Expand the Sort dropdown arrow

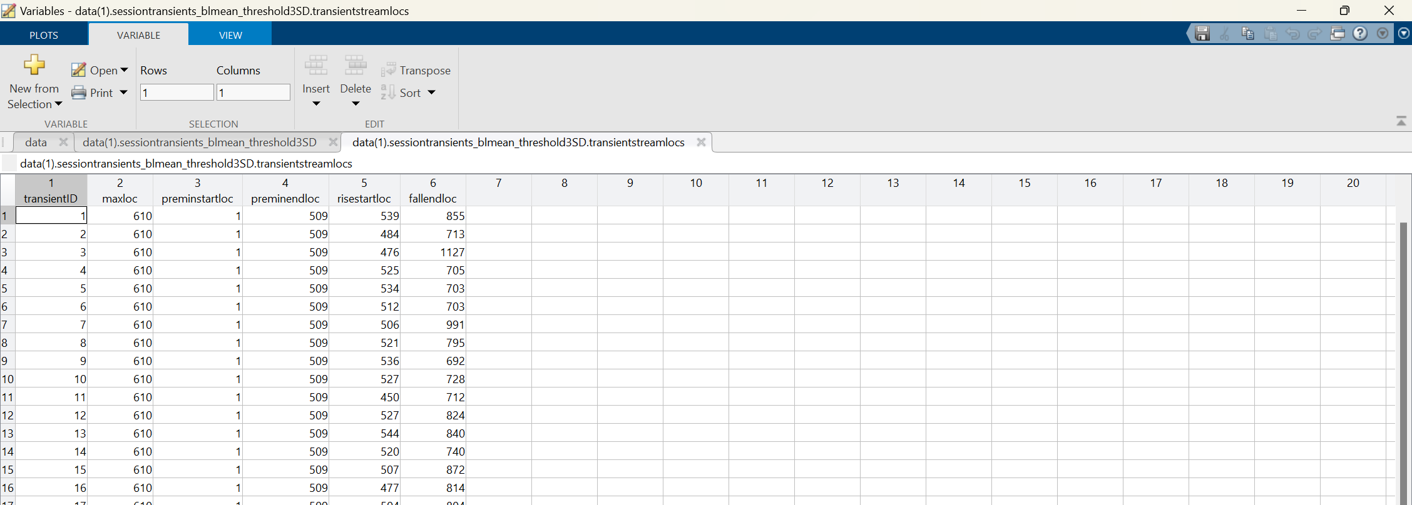(431, 92)
